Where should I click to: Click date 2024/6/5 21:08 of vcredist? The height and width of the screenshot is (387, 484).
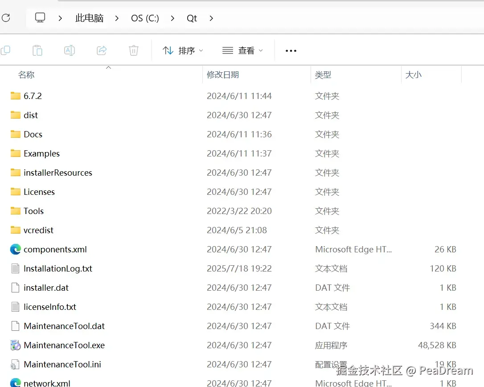(237, 230)
